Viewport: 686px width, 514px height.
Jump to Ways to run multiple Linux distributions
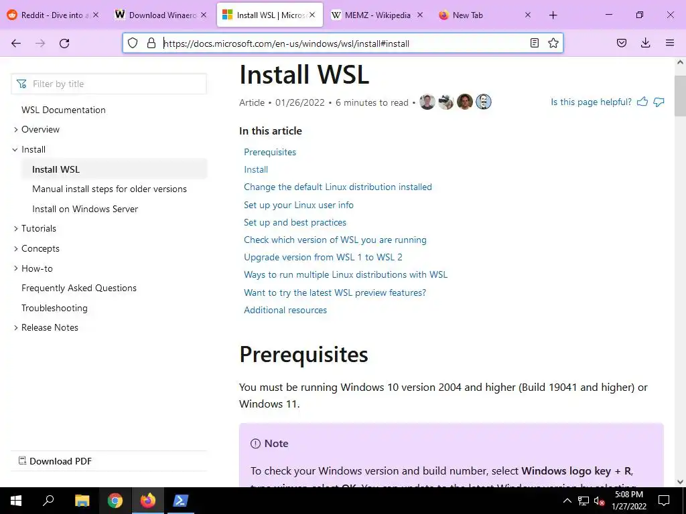click(346, 274)
